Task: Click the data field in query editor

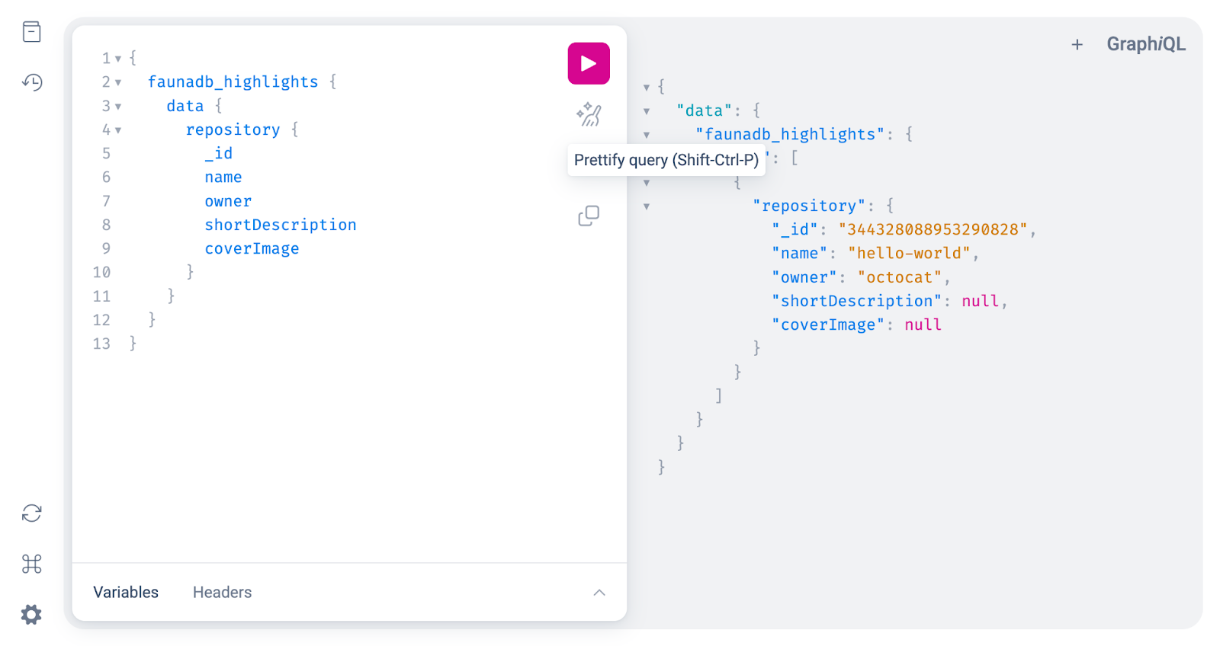Action: [185, 106]
